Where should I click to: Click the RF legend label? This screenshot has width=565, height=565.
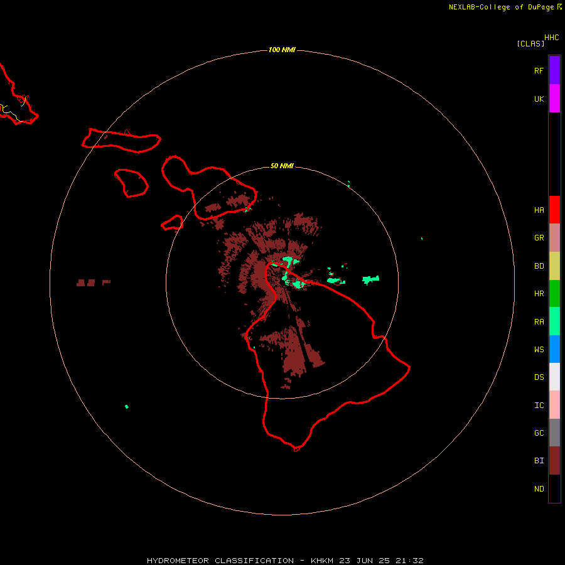539,70
